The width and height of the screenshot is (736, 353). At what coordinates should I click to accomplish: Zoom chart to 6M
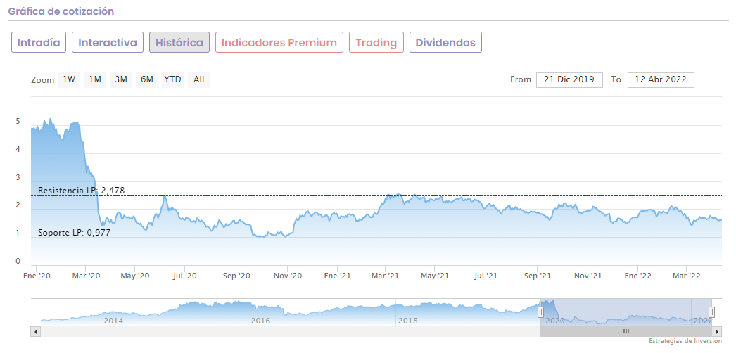point(146,79)
